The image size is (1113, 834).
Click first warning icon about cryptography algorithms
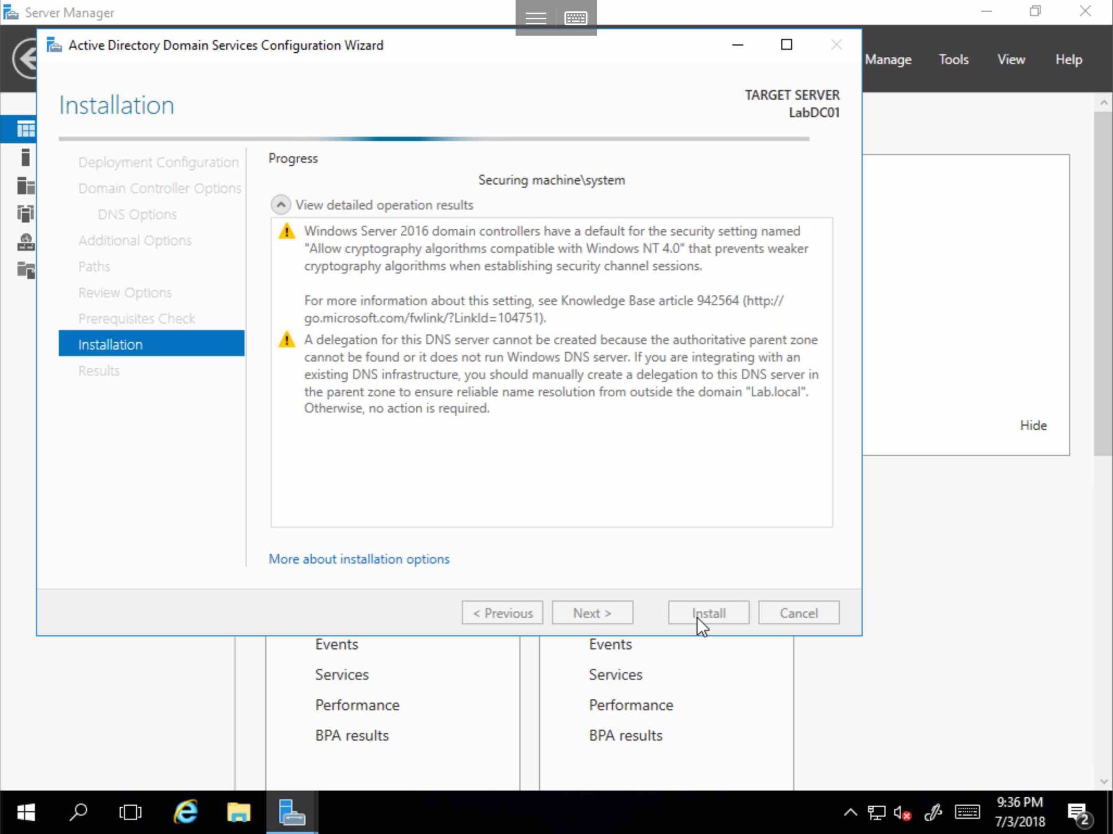point(287,231)
